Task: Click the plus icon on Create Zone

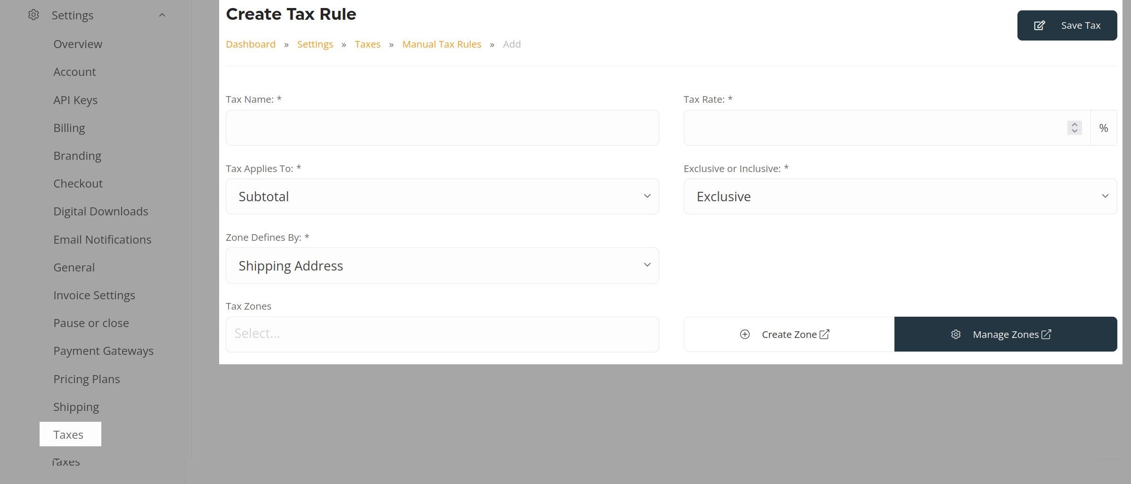Action: (745, 334)
